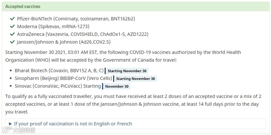
Task: Click the Bharat Biotech (Covaxin) list item
Action: coord(59,70)
